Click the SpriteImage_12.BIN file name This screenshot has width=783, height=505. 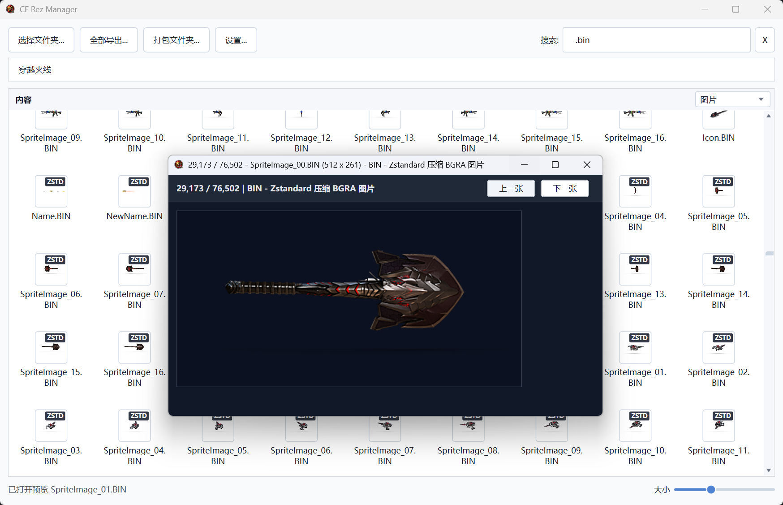(301, 143)
